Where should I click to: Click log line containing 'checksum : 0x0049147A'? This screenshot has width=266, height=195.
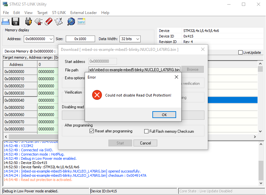75,175
